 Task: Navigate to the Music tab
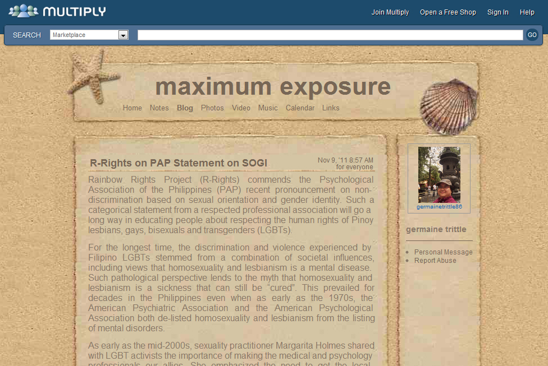[268, 108]
